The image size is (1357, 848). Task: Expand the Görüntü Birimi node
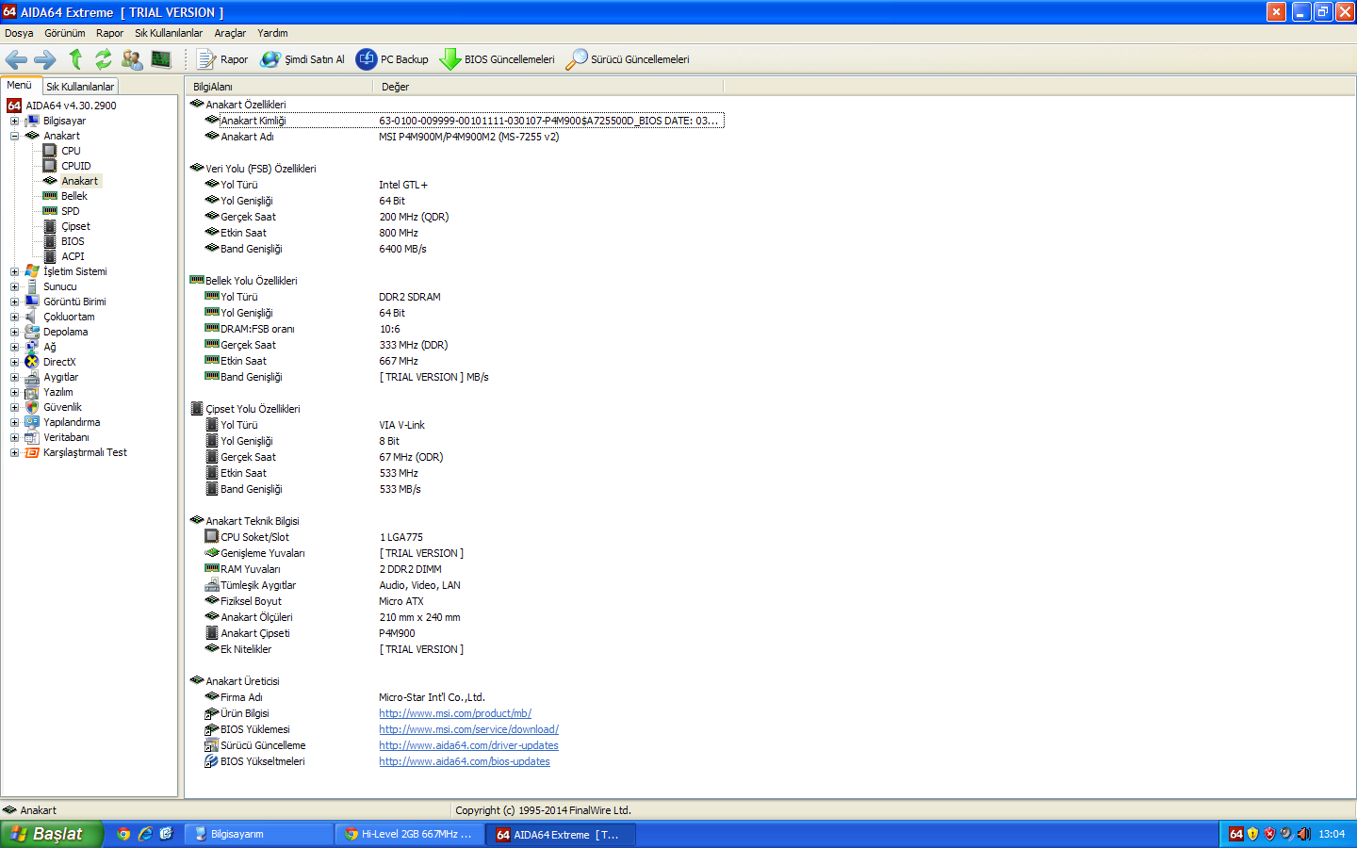point(14,302)
